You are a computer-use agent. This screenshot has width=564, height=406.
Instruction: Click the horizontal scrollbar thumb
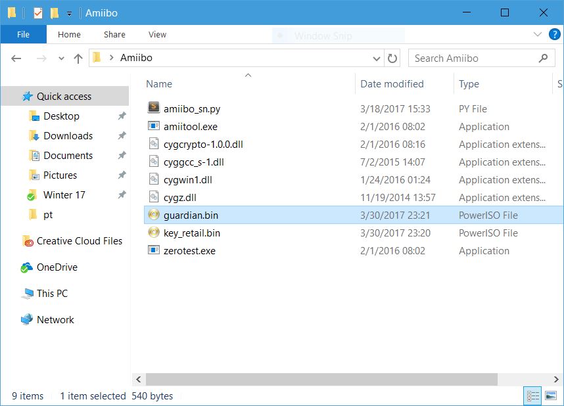click(x=321, y=379)
